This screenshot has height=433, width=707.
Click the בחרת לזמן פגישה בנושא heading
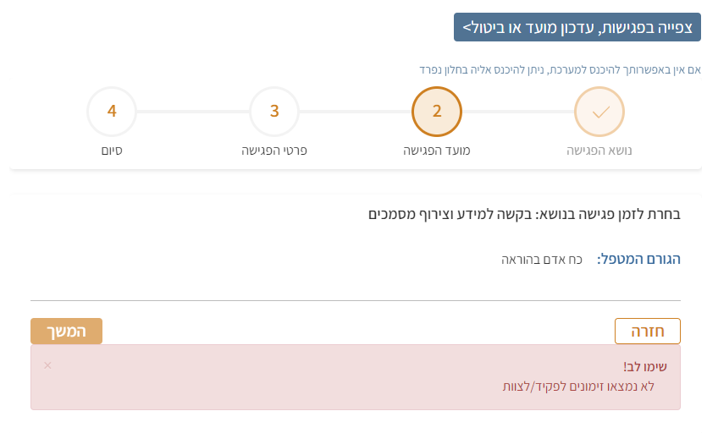(524, 214)
